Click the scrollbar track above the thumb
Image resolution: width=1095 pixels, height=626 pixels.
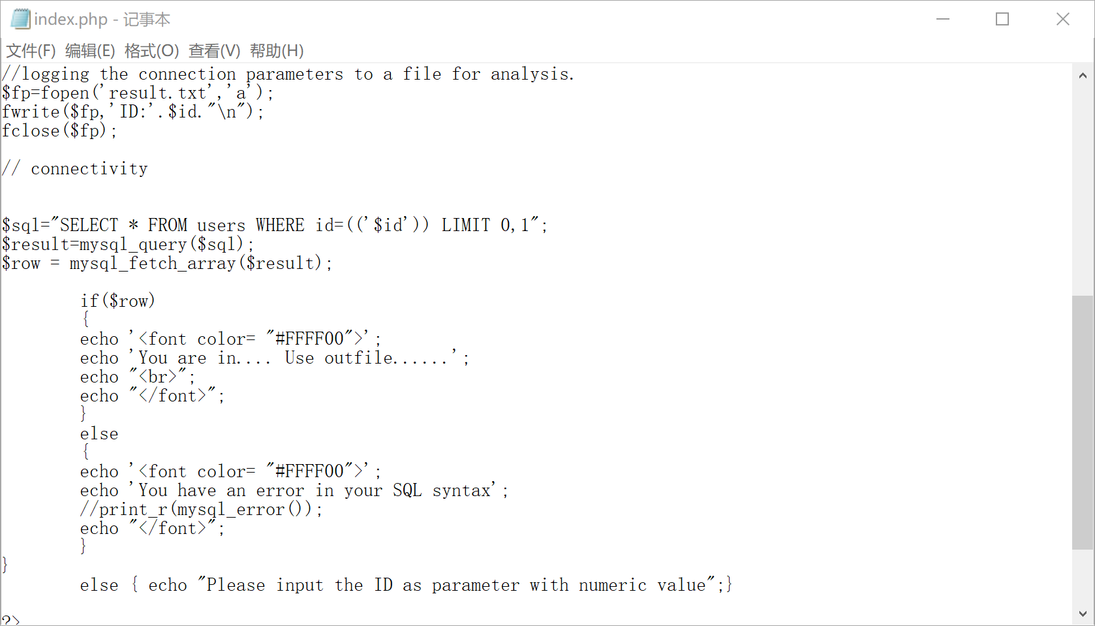pyautogui.click(x=1083, y=191)
